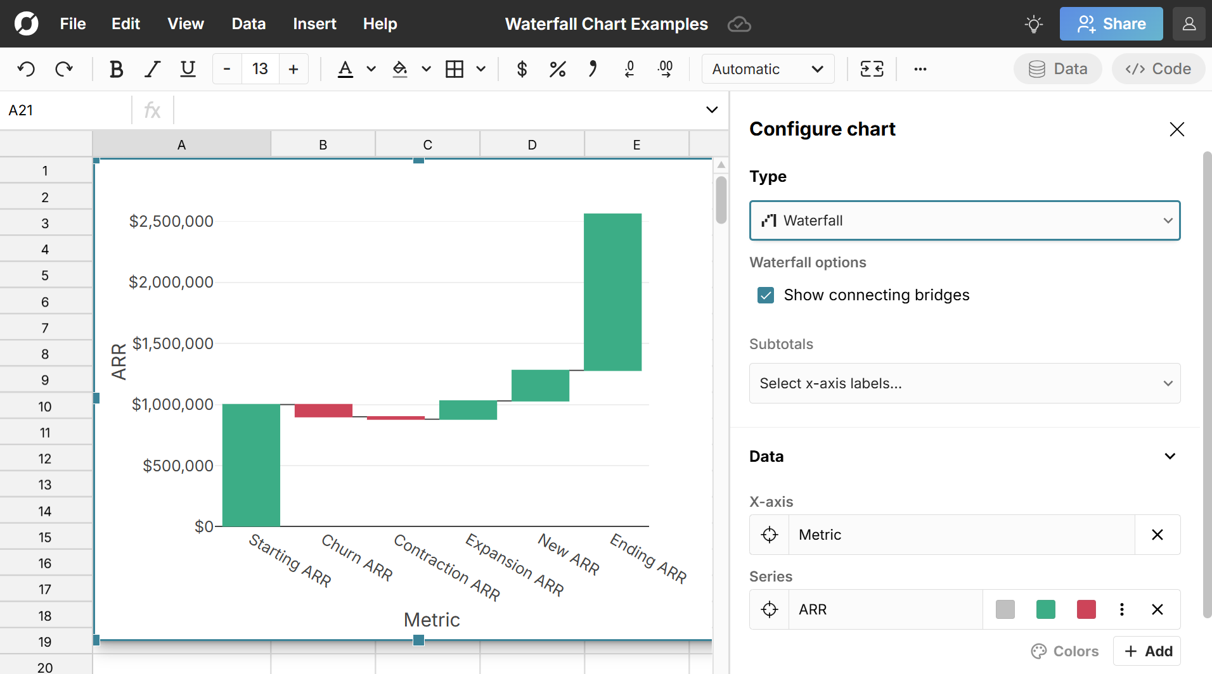This screenshot has height=674, width=1212.
Task: Remove ARR series with the X icon
Action: (x=1157, y=609)
